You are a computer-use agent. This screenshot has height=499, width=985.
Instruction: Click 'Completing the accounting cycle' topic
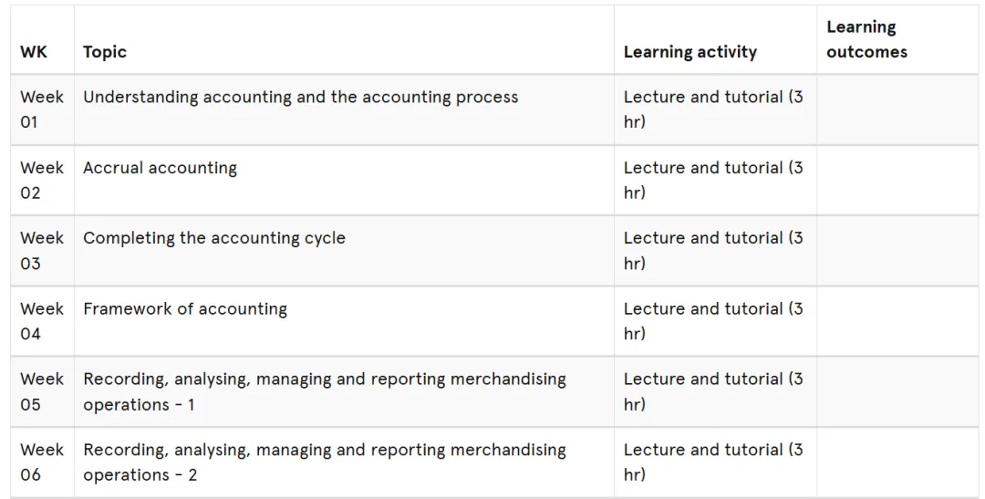click(214, 238)
